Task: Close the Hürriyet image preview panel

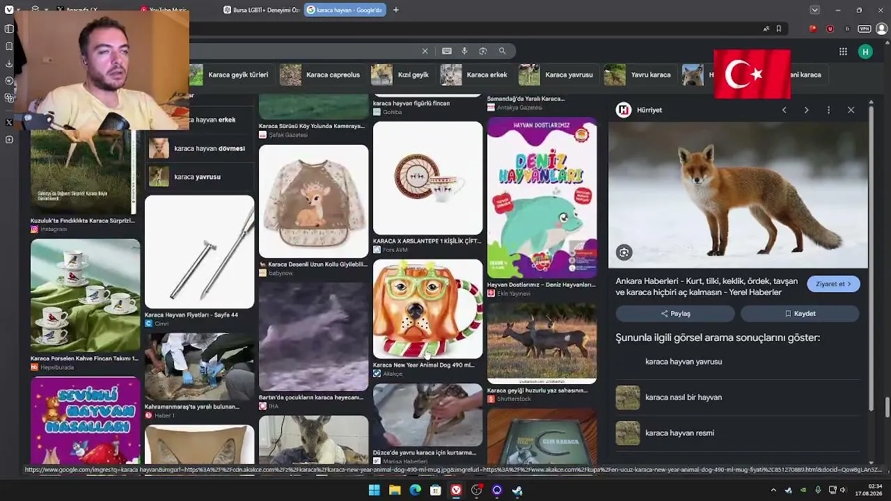Action: (x=851, y=110)
